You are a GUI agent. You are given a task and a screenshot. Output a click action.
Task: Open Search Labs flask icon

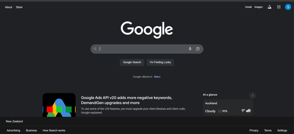[x=269, y=7]
